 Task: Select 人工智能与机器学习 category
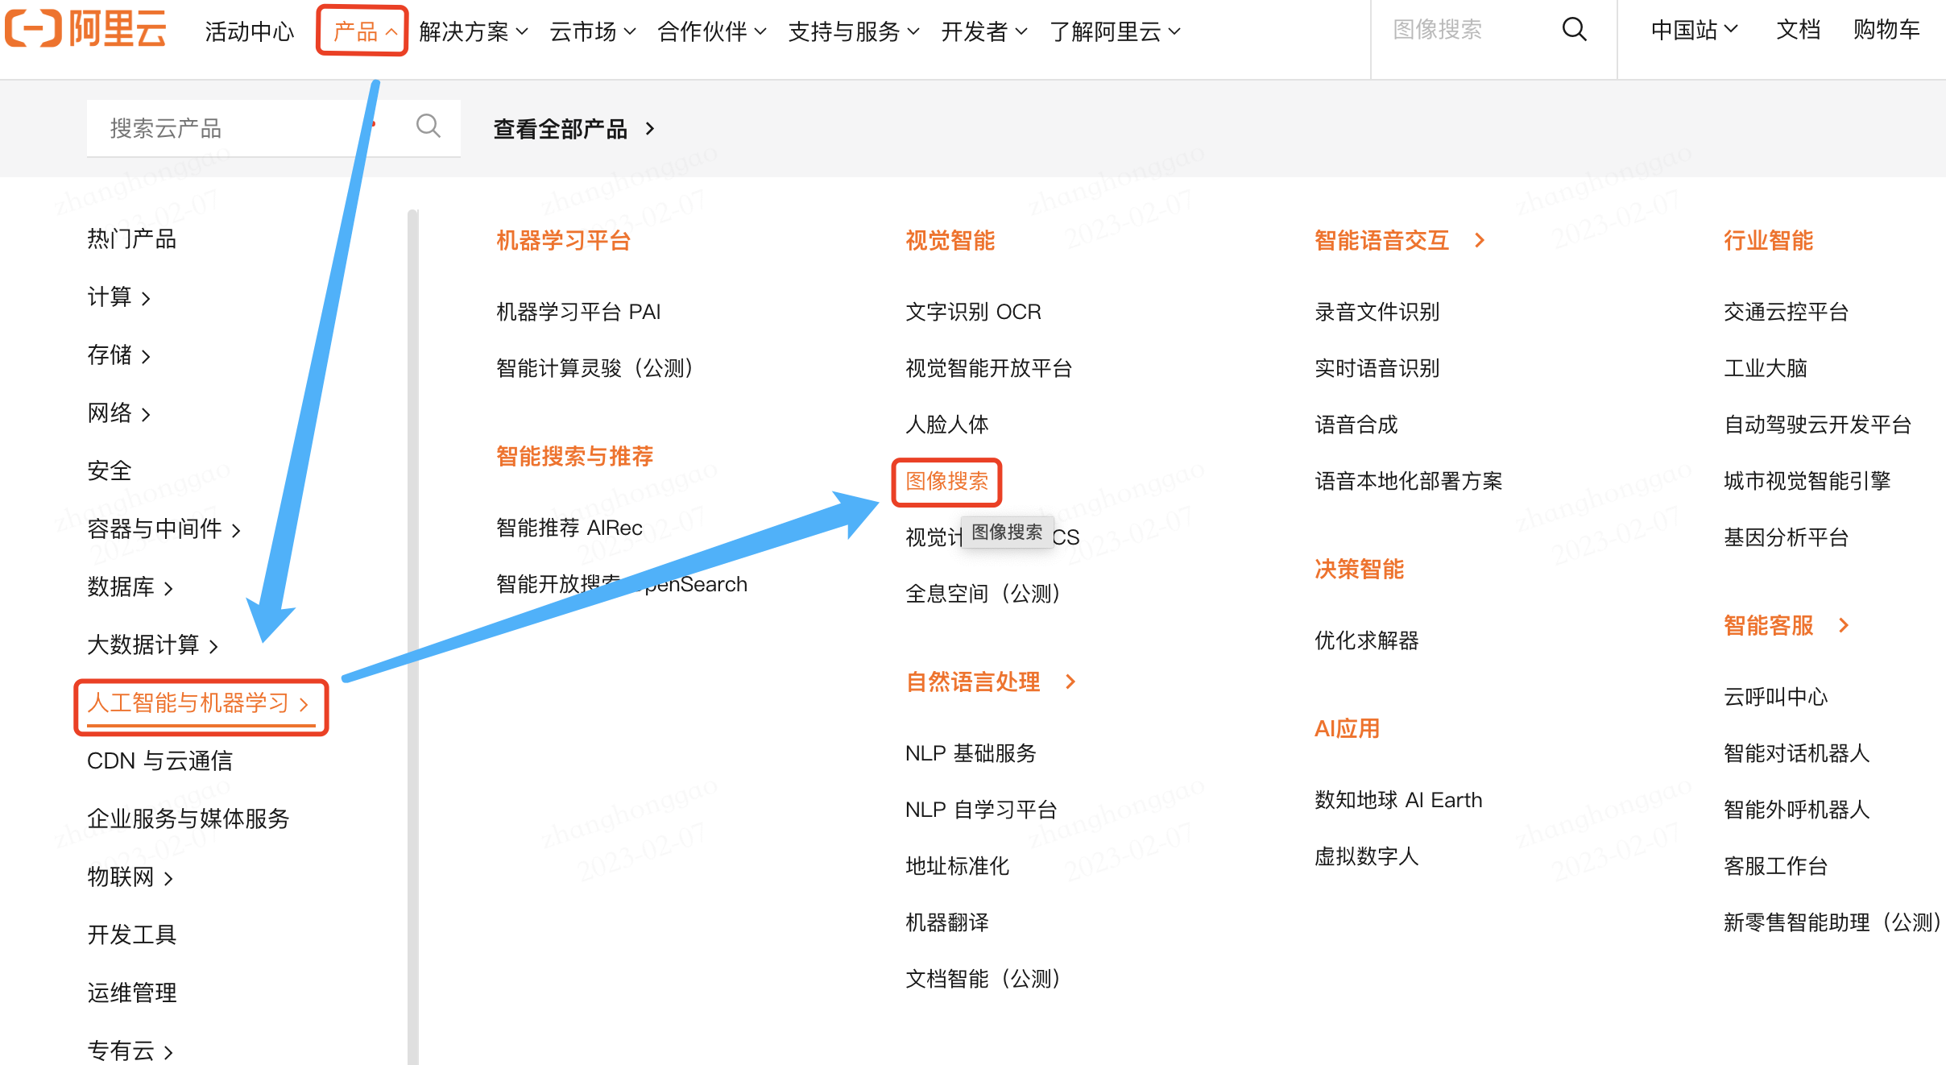(x=197, y=703)
